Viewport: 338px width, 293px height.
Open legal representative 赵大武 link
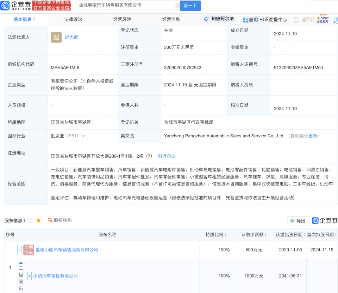(71, 37)
